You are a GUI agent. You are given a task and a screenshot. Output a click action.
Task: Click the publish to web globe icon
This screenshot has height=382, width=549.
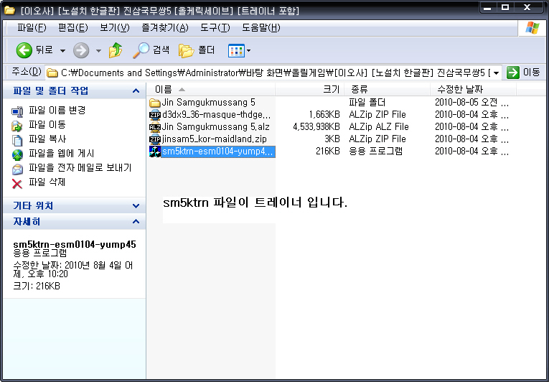pyautogui.click(x=17, y=154)
